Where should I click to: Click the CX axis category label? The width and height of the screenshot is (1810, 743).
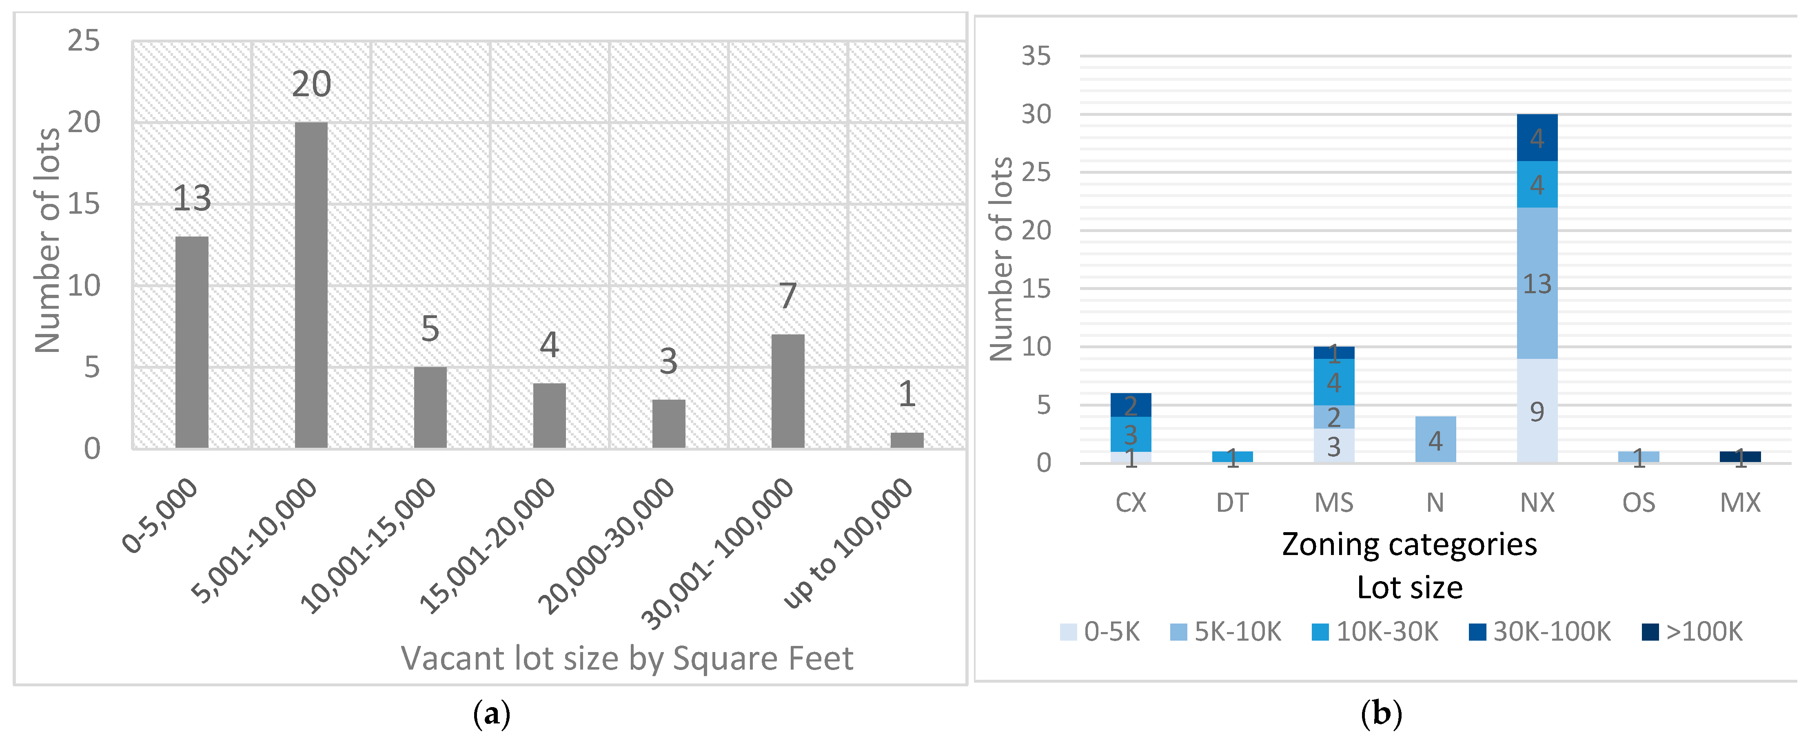tap(1131, 503)
